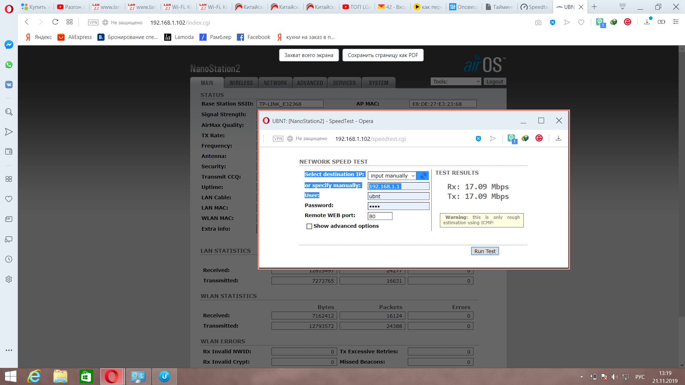Click the Password field
Screen dimensions: 685x385
399,206
